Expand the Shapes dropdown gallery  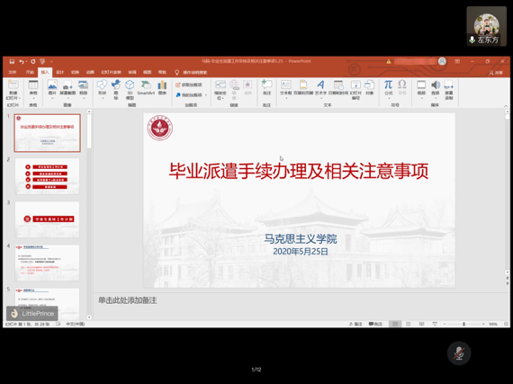tap(102, 98)
